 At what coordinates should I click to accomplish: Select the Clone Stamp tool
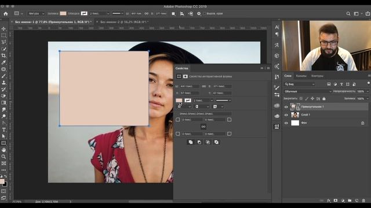[x=3, y=83]
